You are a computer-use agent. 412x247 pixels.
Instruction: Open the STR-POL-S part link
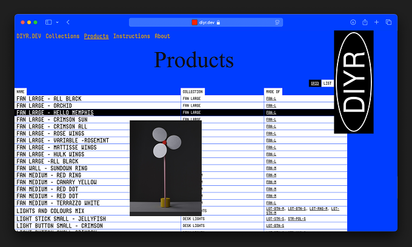pos(297,219)
